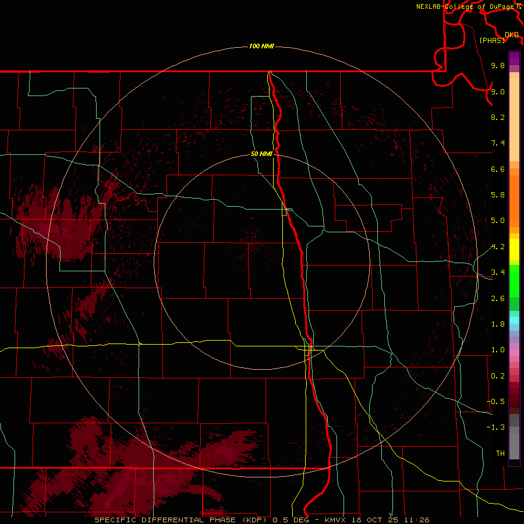
Task: Pick the yellow color band on scale
Action: tap(514, 249)
